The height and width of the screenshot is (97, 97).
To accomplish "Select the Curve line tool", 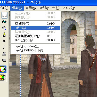I will [4, 47].
